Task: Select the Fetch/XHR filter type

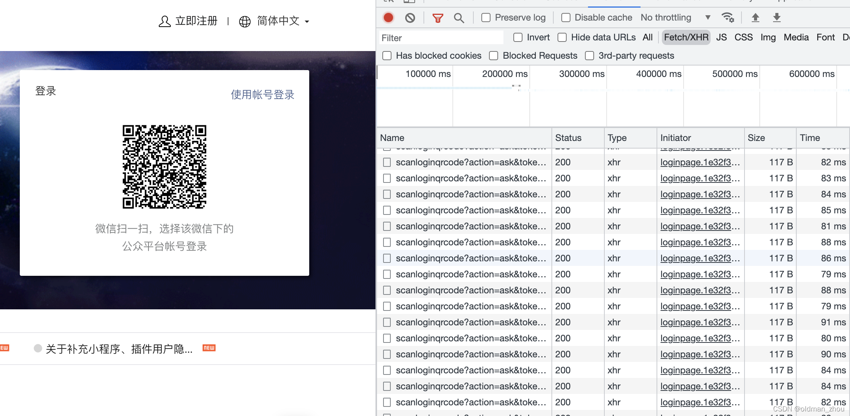Action: [686, 37]
